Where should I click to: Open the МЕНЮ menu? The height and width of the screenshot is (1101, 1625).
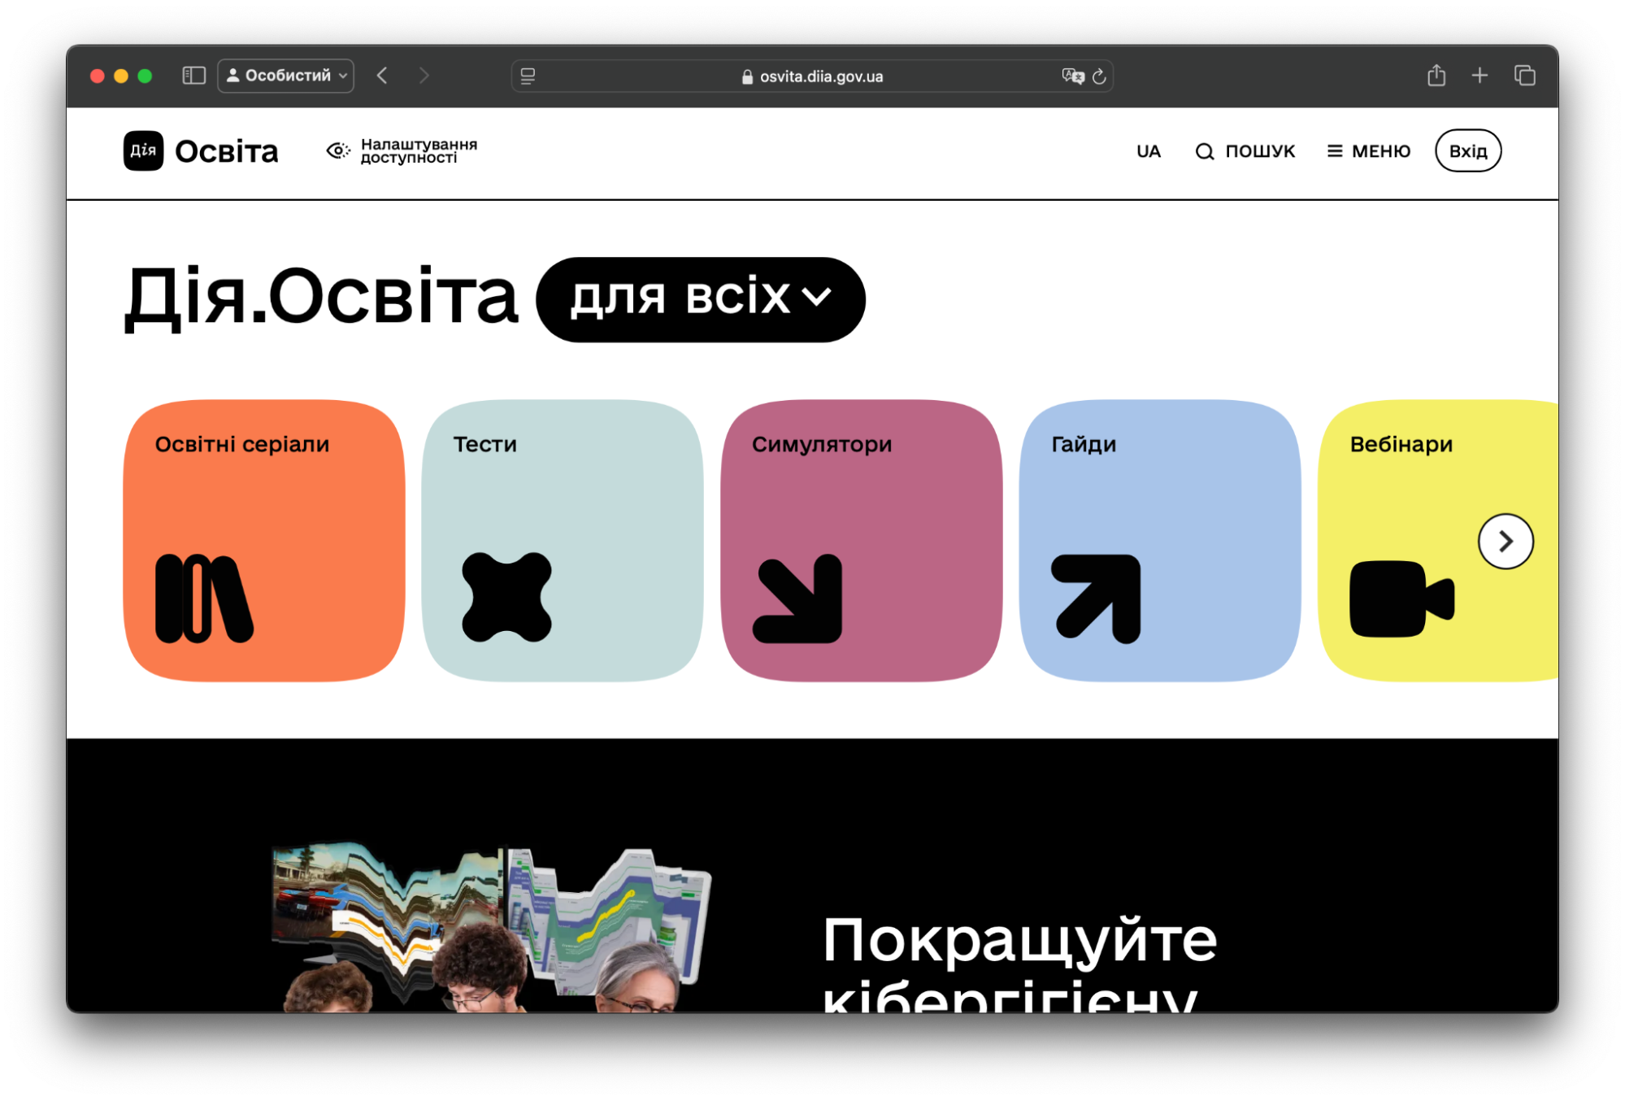(x=1381, y=151)
